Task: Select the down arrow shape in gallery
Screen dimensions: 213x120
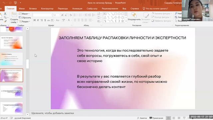Action: tap(119, 17)
